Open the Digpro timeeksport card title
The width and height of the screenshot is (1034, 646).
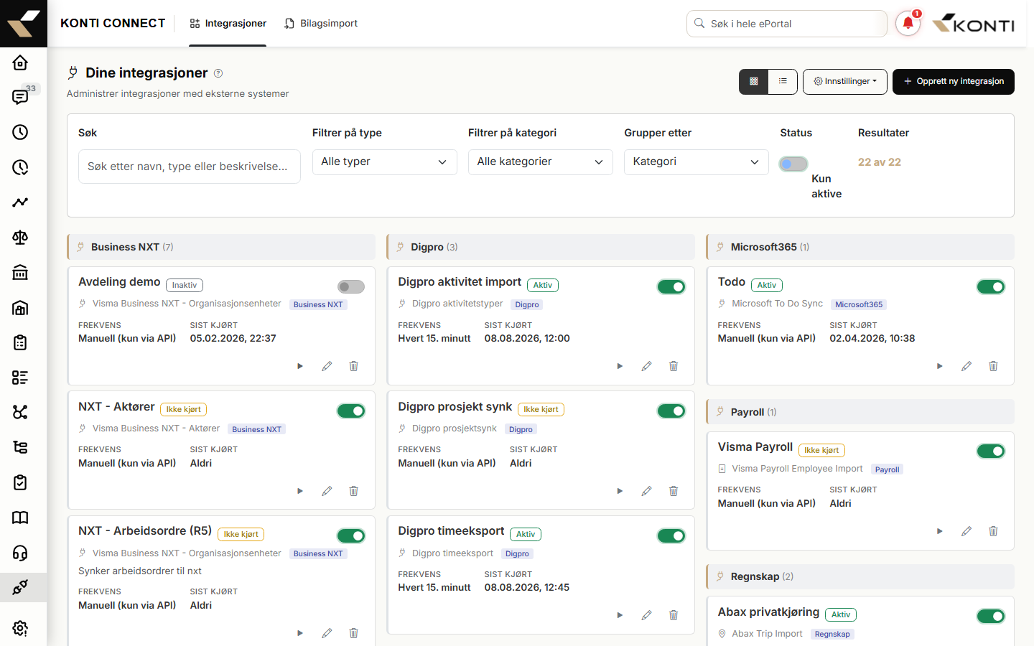[451, 531]
